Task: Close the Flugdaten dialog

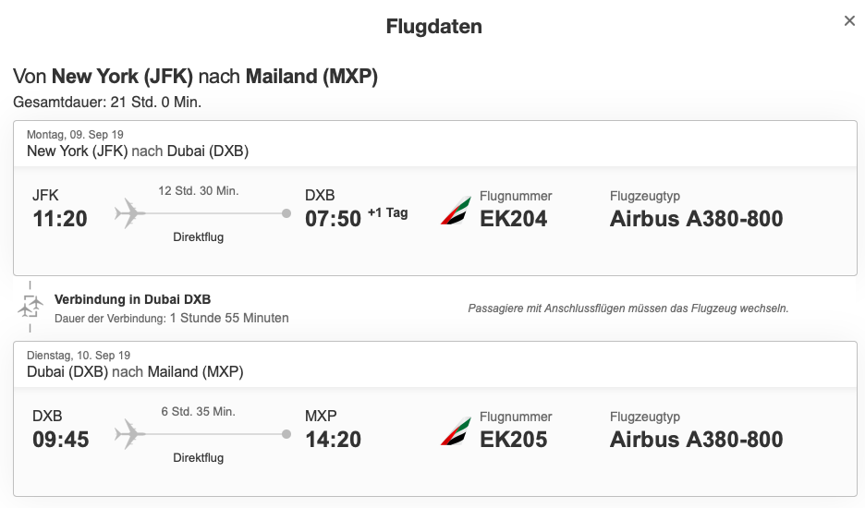Action: coord(849,21)
